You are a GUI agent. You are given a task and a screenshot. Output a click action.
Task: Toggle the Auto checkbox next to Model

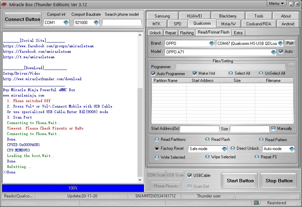(281, 51)
